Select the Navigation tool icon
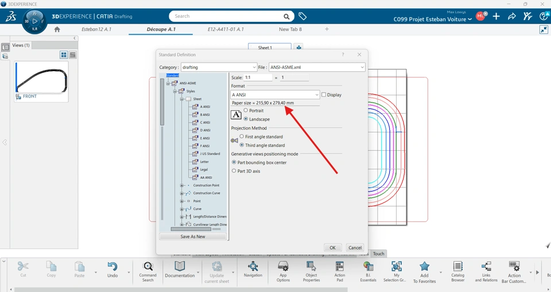Screen dimensions: 551x292 coord(253,266)
